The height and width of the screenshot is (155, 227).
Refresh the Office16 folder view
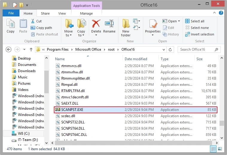tap(170, 50)
